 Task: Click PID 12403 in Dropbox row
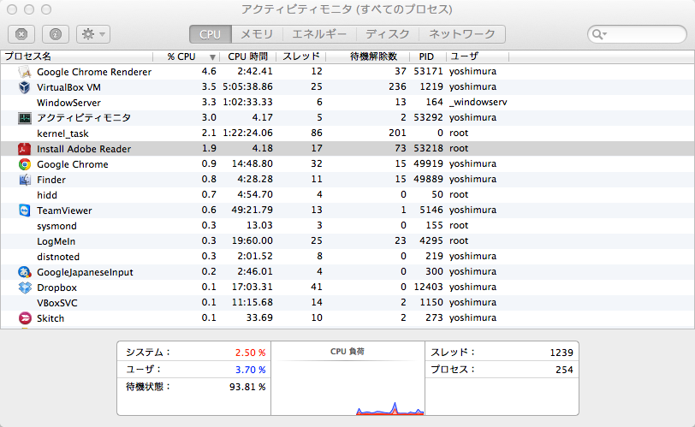click(428, 287)
